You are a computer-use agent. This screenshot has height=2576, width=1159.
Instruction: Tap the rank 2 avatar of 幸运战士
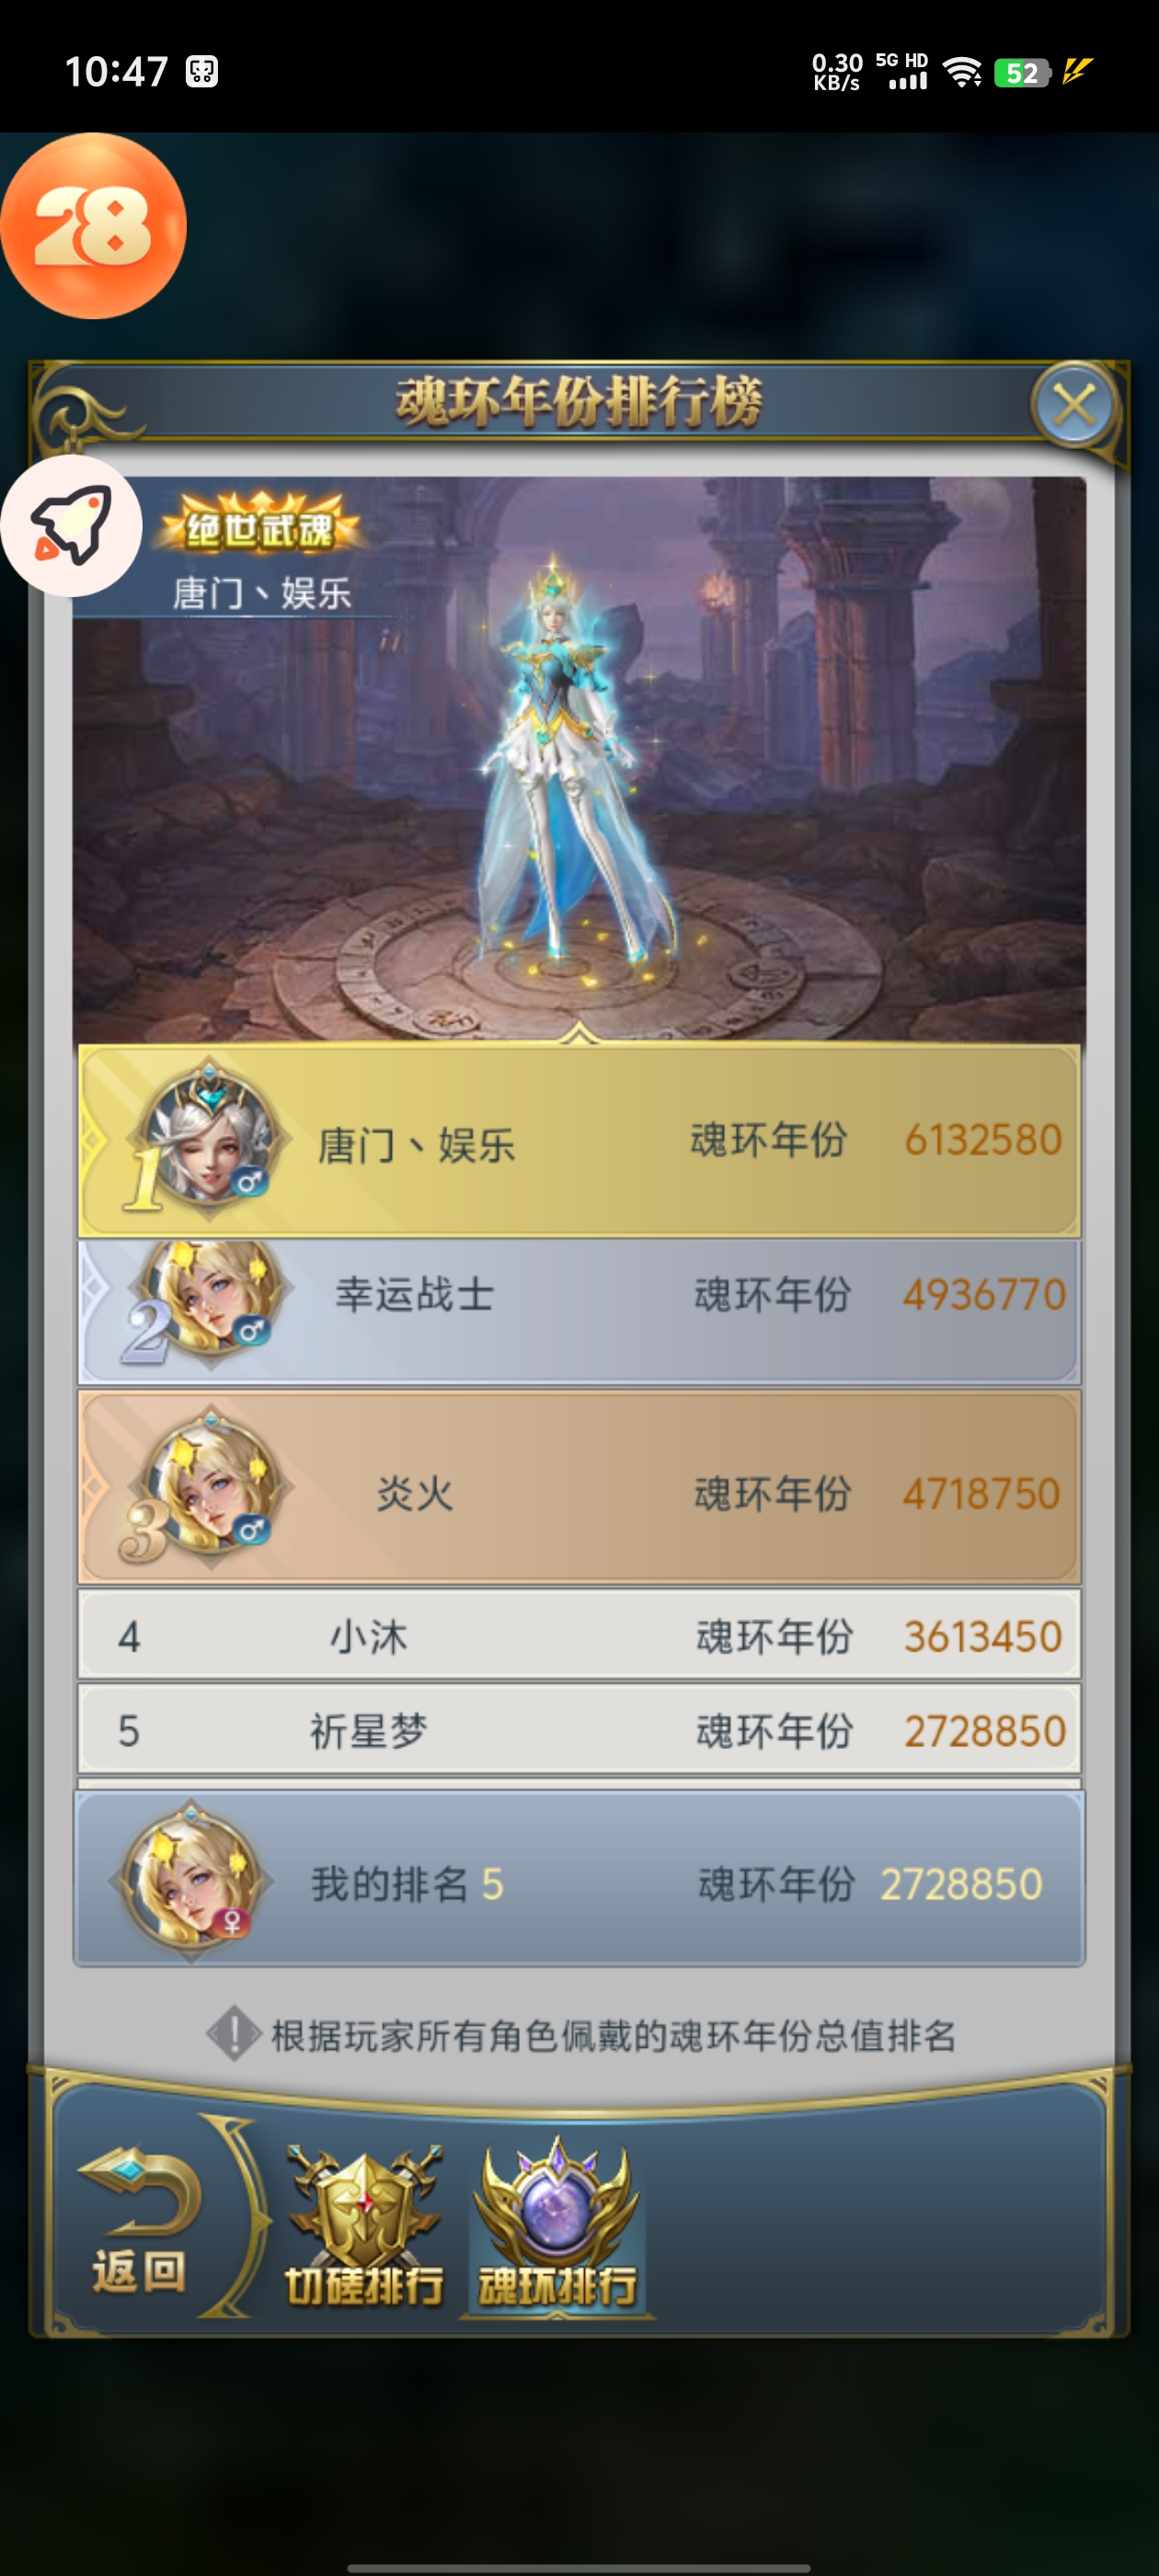212,1297
